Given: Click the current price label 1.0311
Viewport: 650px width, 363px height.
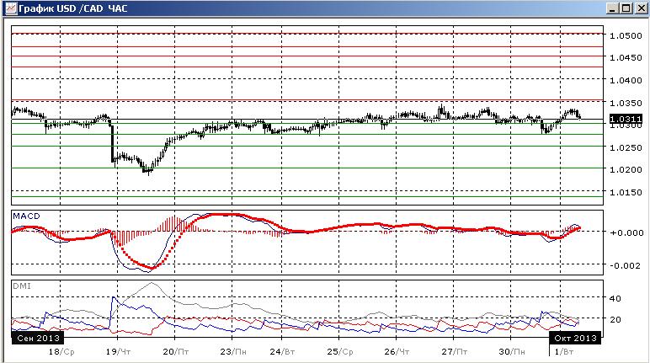Looking at the screenshot, I should (626, 119).
